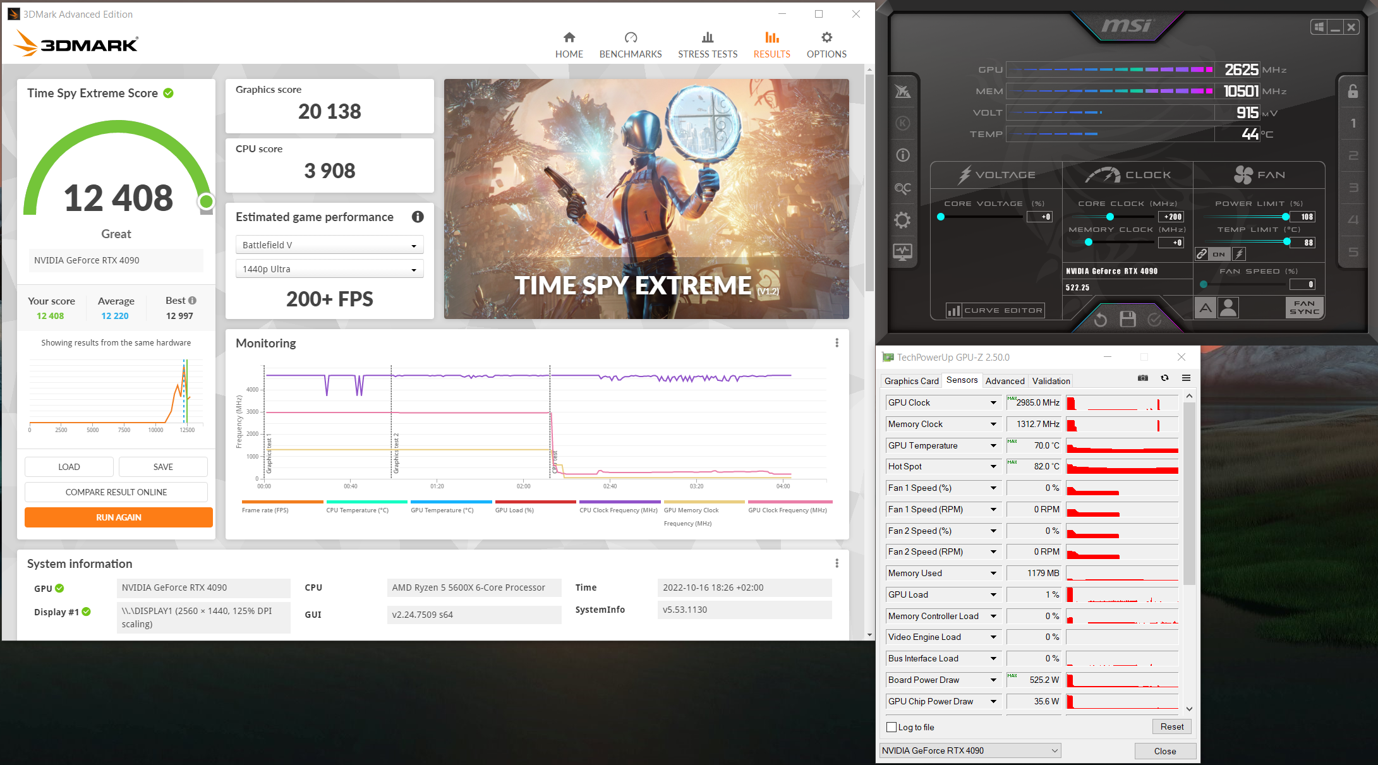Image resolution: width=1378 pixels, height=765 pixels.
Task: Click the Afterburner save profile floppy icon
Action: 1127,319
